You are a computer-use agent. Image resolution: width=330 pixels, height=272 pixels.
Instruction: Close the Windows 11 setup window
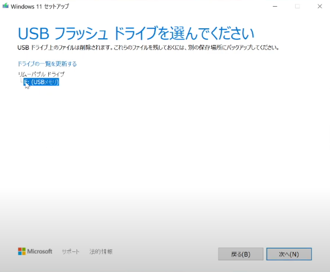point(319,6)
